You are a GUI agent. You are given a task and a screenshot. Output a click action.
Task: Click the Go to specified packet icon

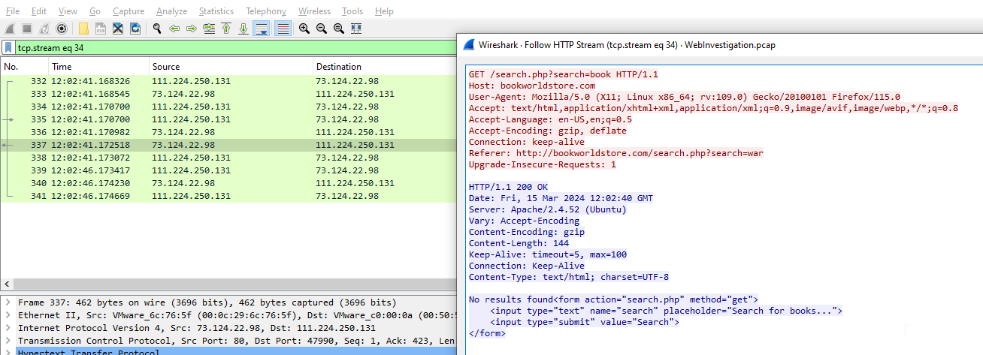click(209, 29)
